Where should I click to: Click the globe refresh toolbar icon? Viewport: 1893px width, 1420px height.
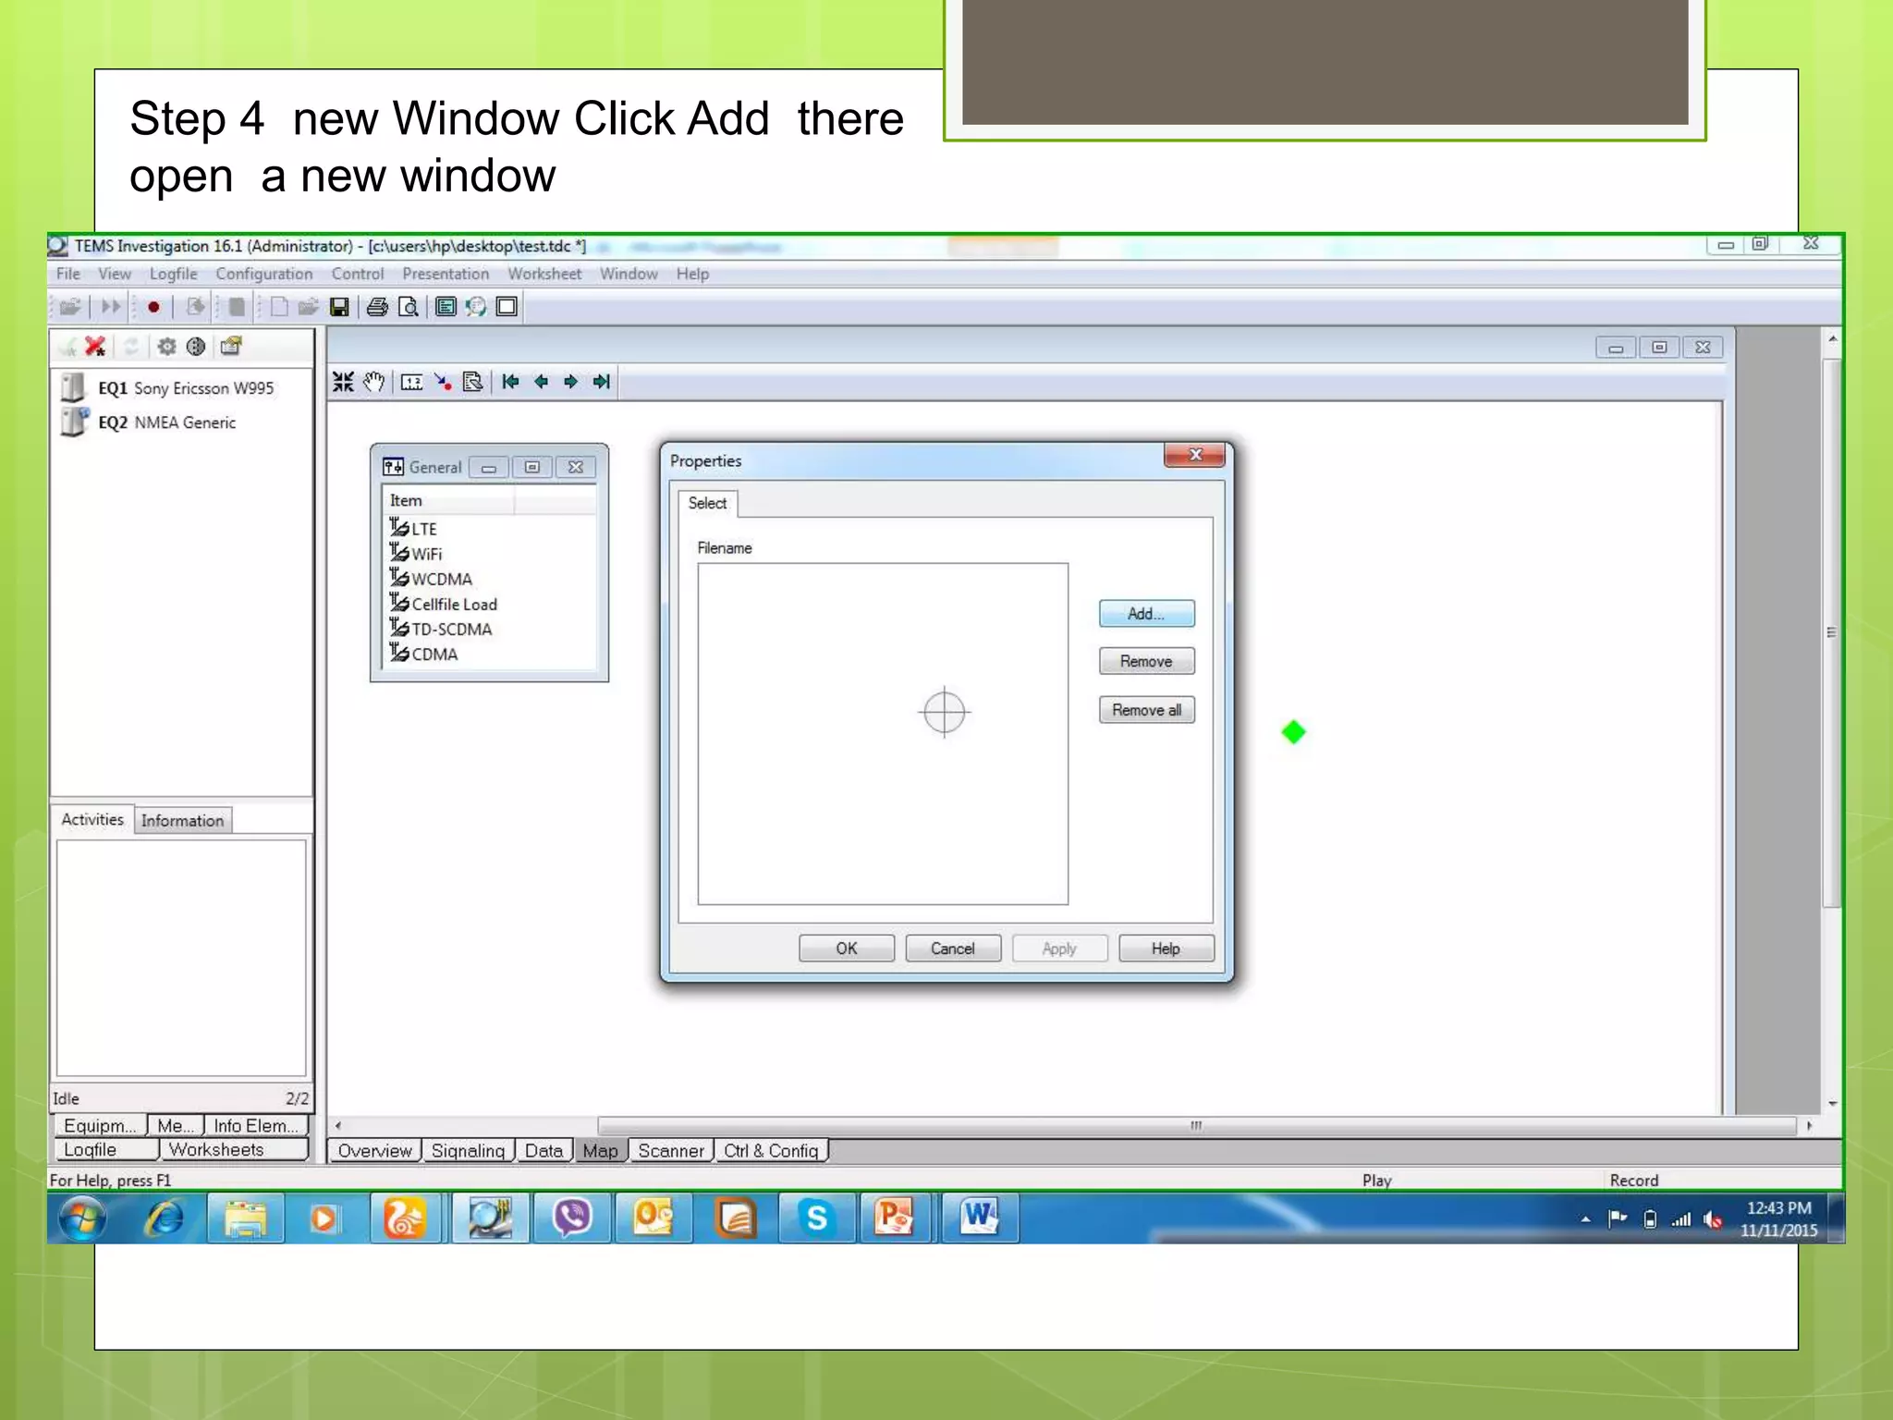(x=476, y=307)
